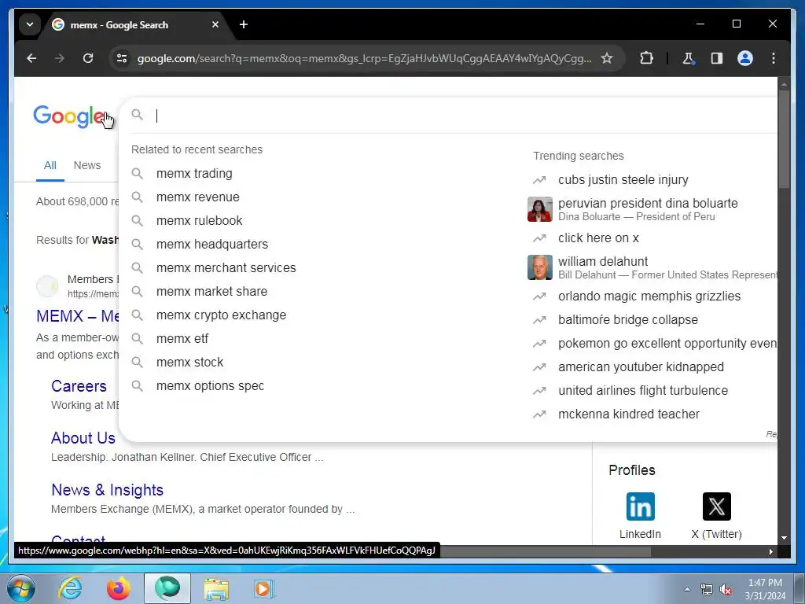Select trending baltimore bridge collapse
The image size is (805, 604).
point(628,320)
